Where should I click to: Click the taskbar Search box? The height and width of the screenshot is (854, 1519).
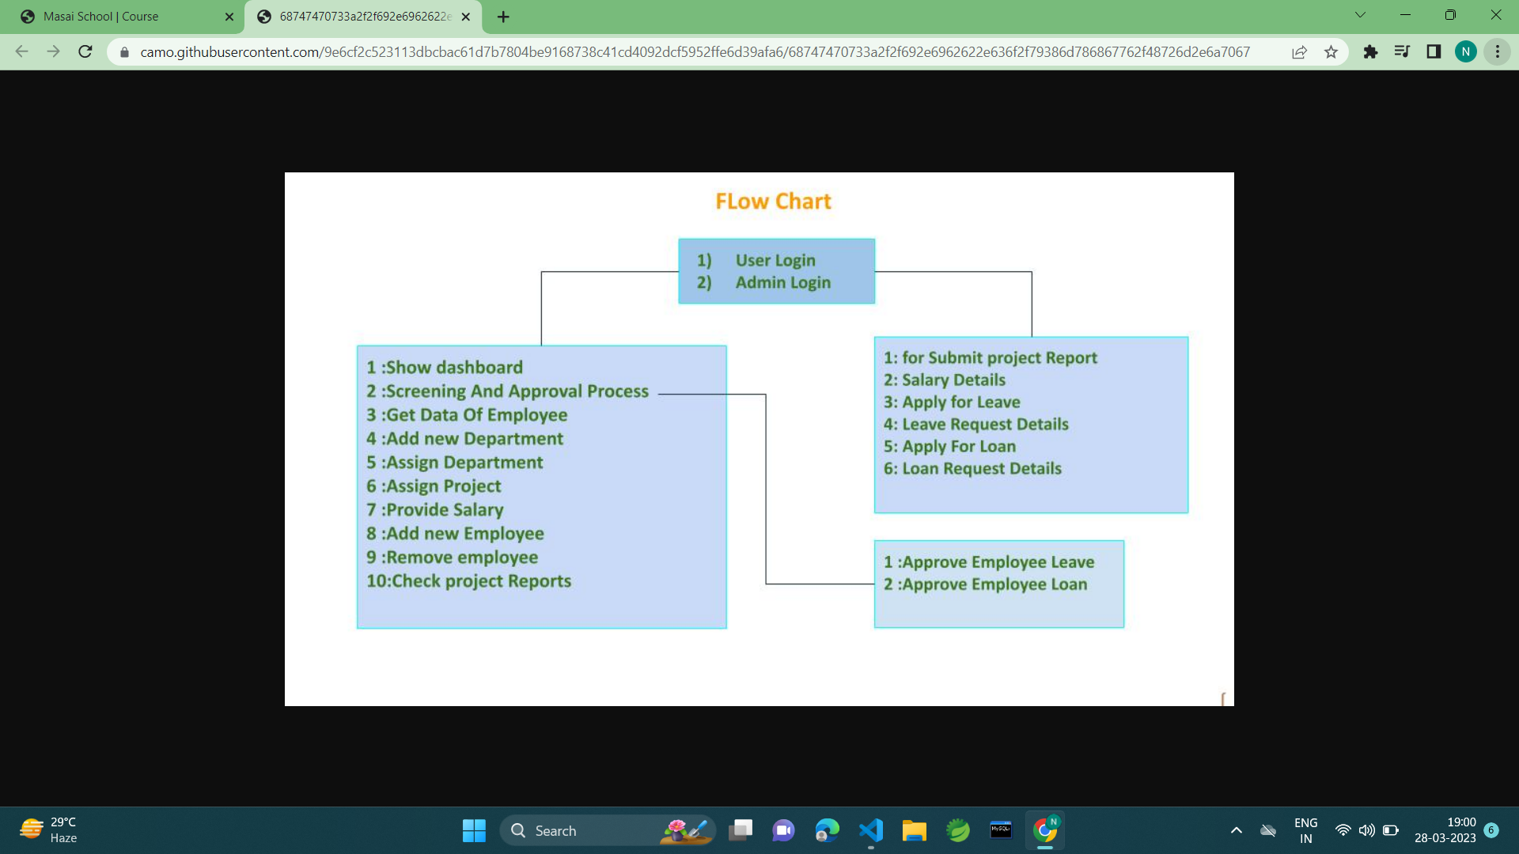[585, 830]
